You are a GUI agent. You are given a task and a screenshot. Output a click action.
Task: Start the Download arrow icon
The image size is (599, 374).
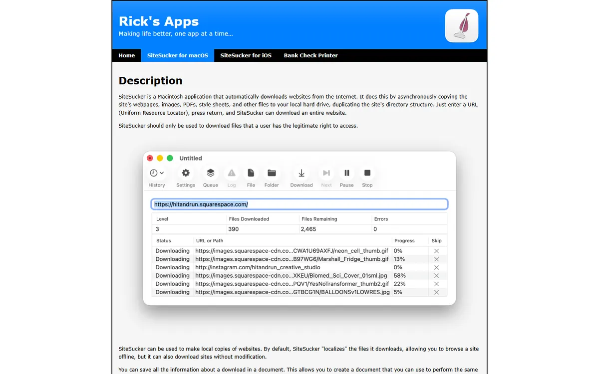(301, 173)
